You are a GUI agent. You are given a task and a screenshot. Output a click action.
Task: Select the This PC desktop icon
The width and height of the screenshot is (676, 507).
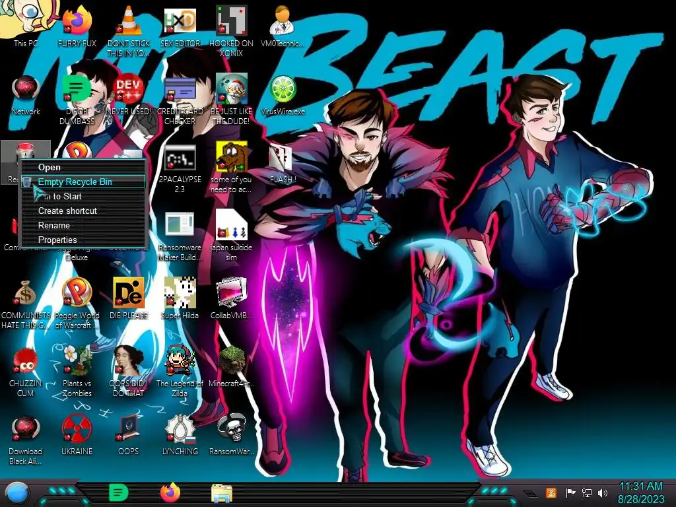click(x=26, y=24)
